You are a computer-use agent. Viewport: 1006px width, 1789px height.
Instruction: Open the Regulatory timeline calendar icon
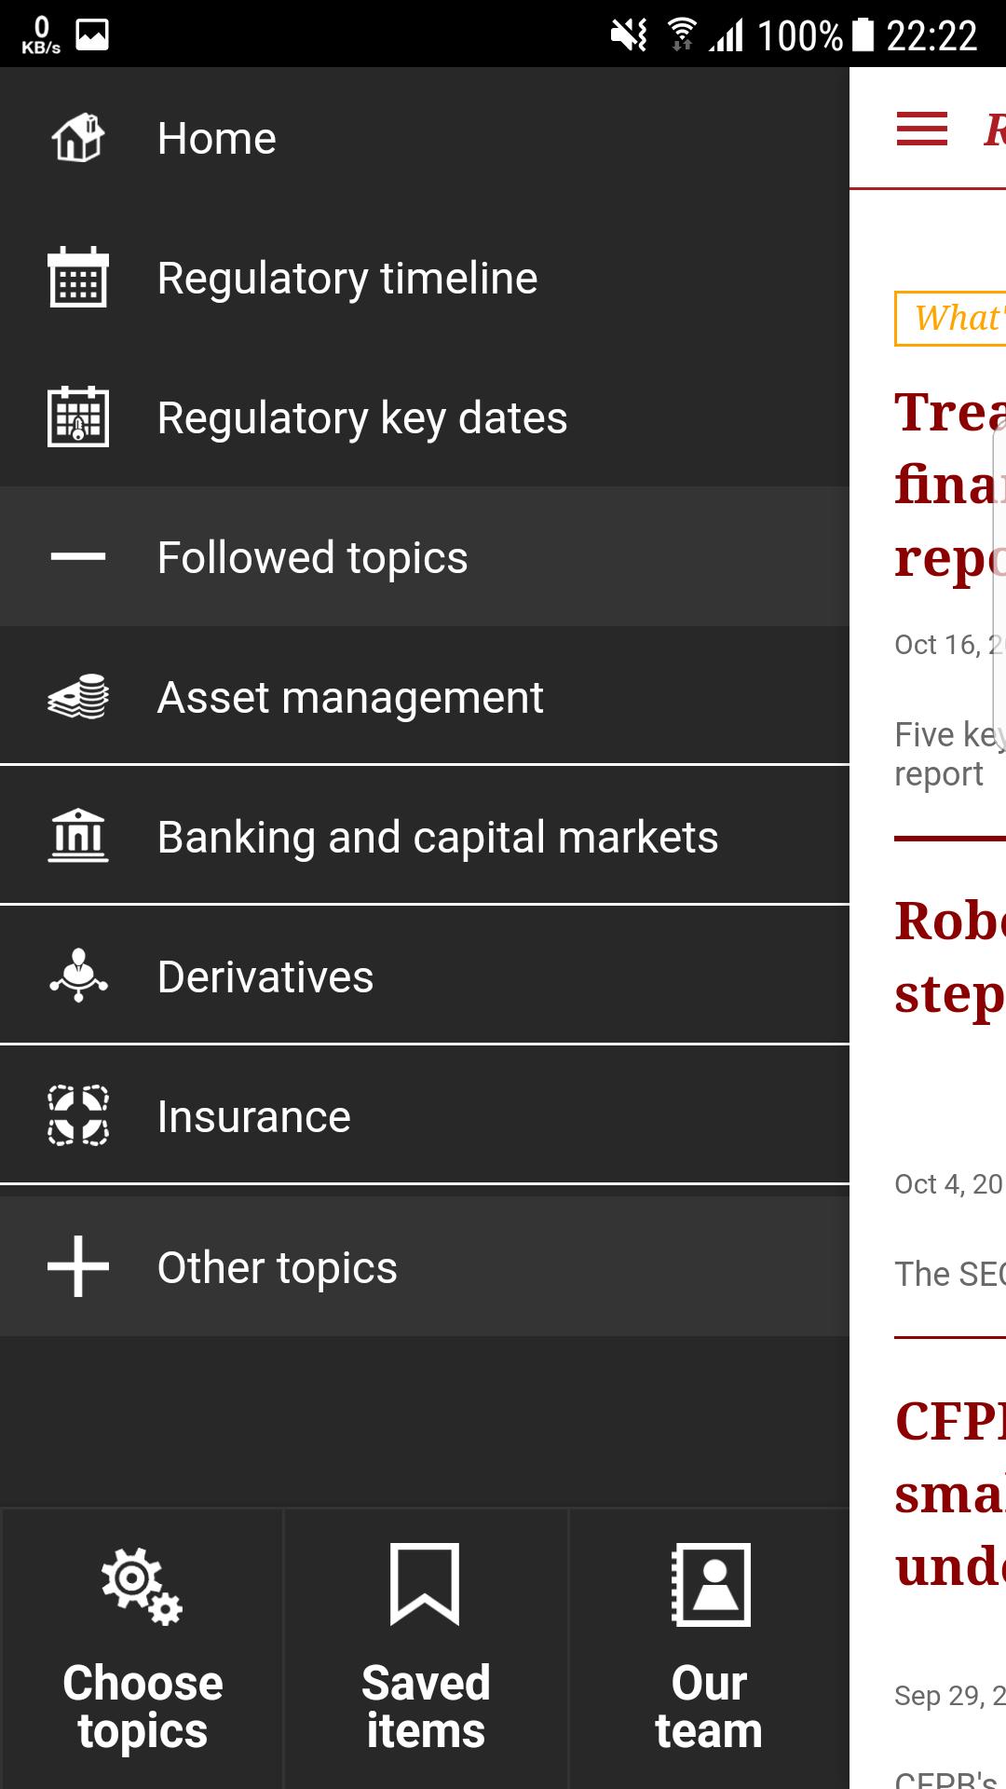78,278
